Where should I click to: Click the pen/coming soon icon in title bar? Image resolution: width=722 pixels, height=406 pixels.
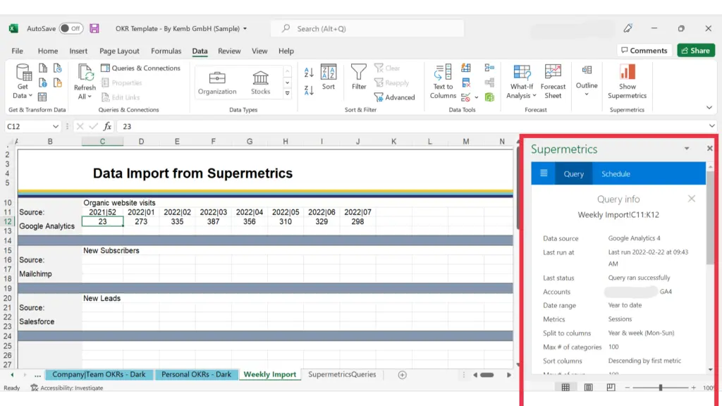point(628,28)
